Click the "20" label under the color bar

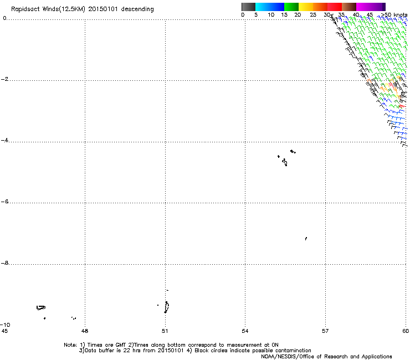298,15
